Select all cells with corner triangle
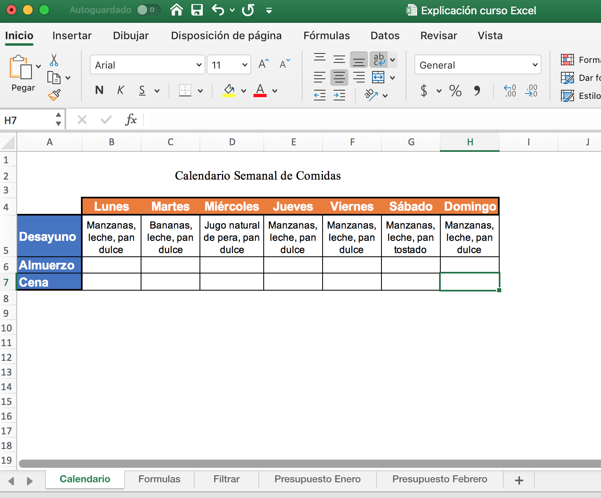 point(8,143)
